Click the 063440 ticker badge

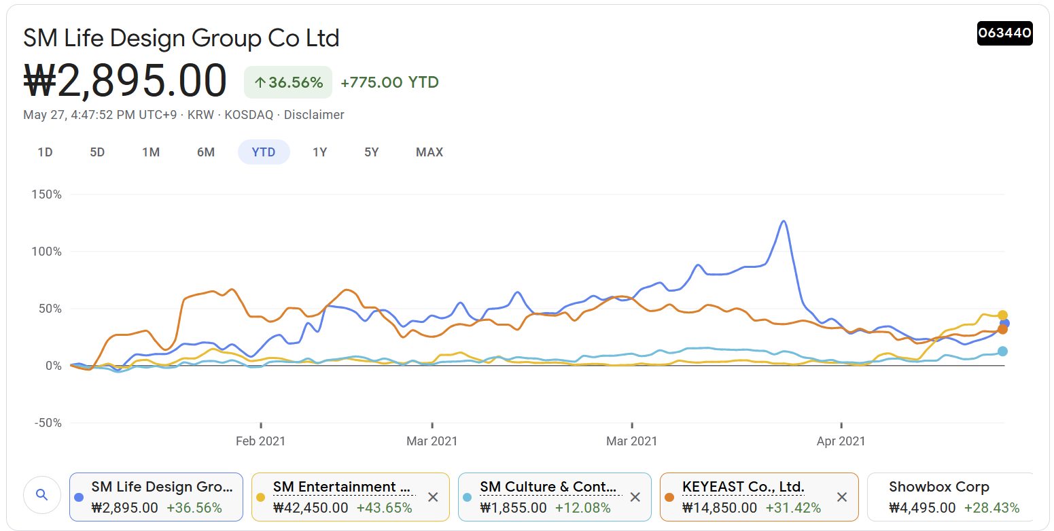point(1004,33)
